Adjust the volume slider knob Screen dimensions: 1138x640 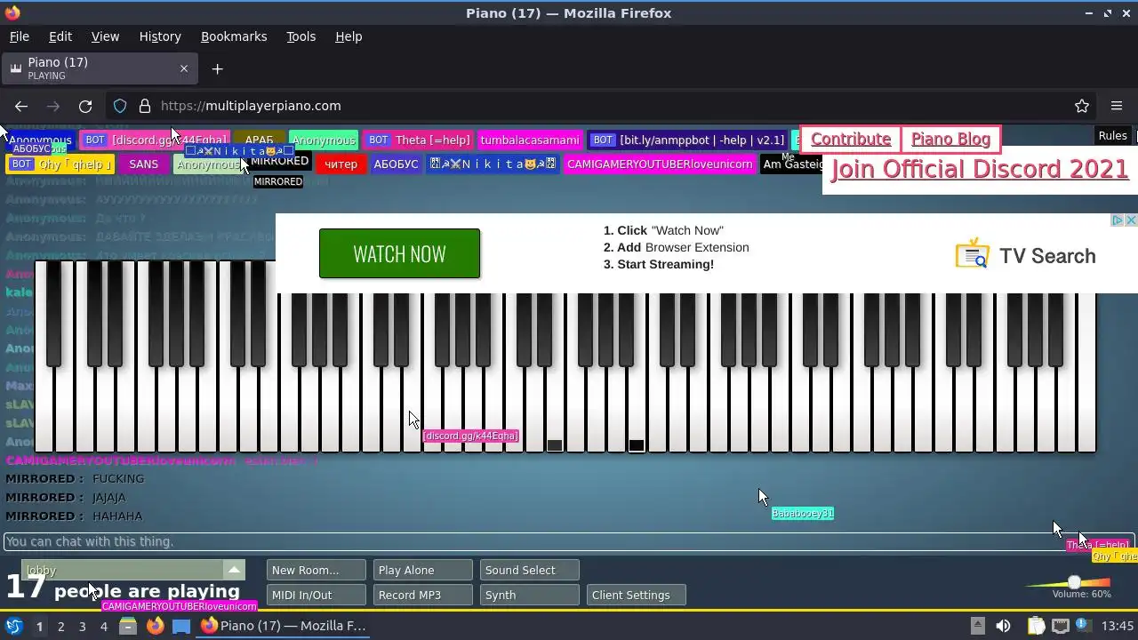point(1074,582)
